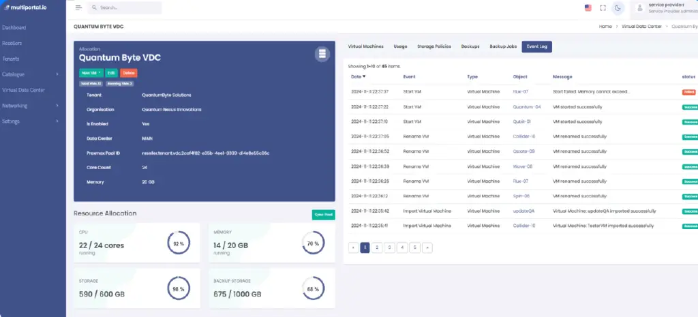Click the multiportal.io logo
The height and width of the screenshot is (317, 698).
25,7
